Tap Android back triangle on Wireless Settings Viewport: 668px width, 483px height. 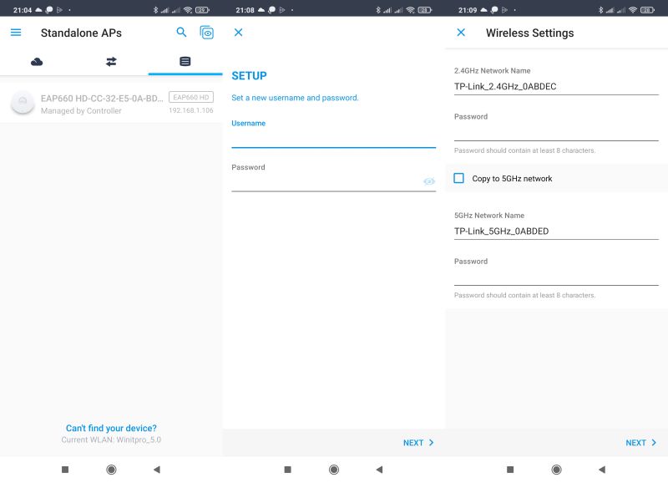click(601, 470)
